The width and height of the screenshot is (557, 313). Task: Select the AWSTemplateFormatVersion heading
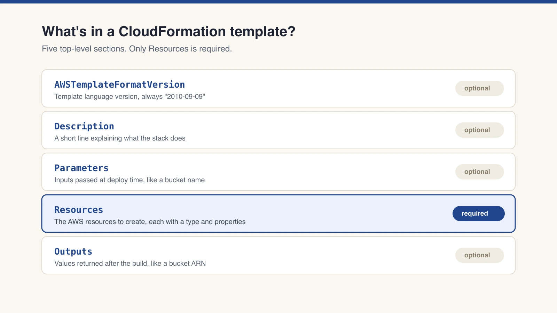pos(119,85)
